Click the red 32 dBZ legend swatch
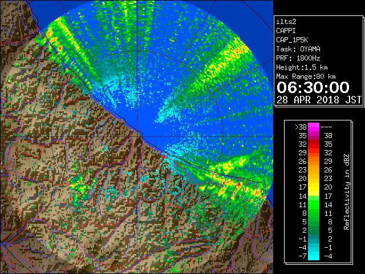Screen dimensions: 365x274 314,144
